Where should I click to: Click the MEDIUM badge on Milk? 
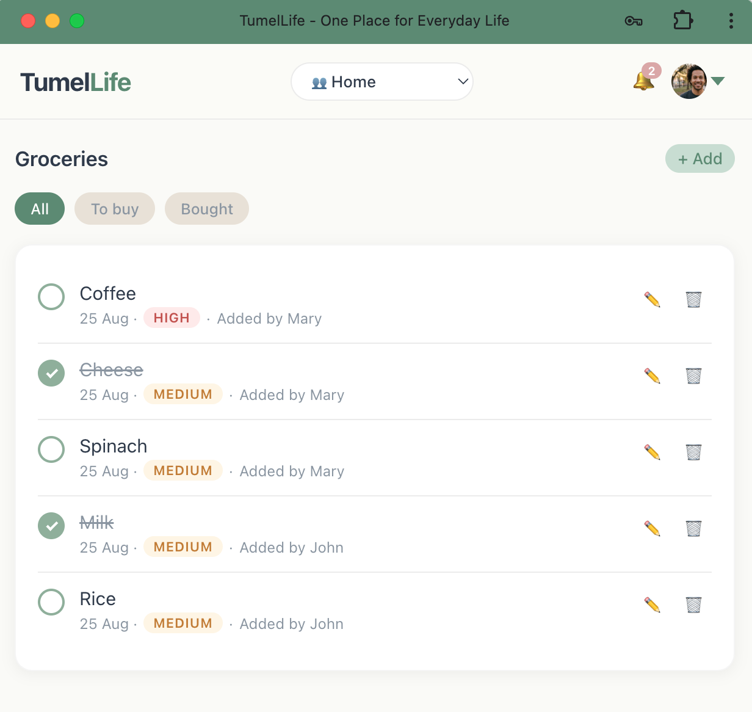183,547
